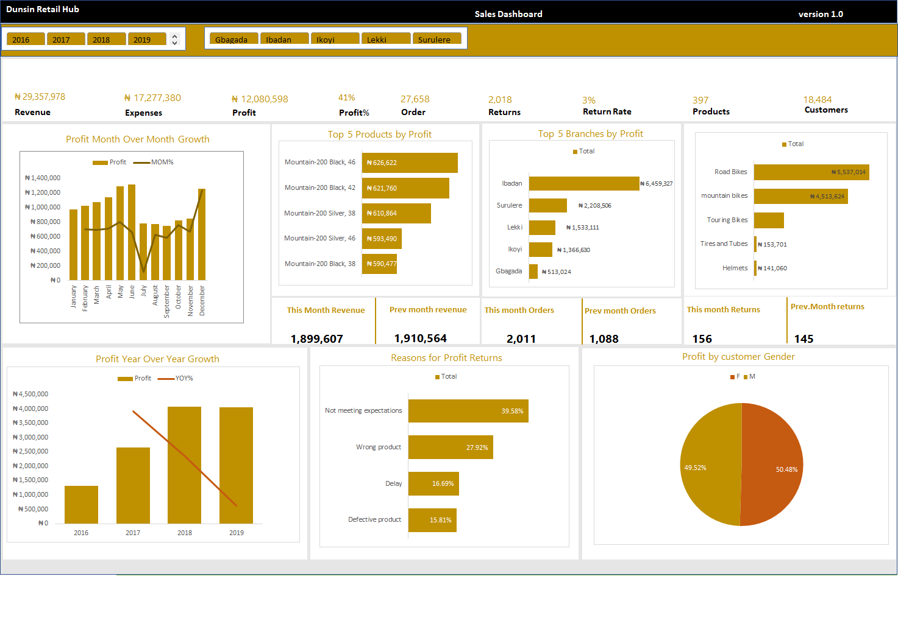Viewport: 898px width, 635px height.
Task: Select the Road Bikes category bar
Action: [x=811, y=172]
